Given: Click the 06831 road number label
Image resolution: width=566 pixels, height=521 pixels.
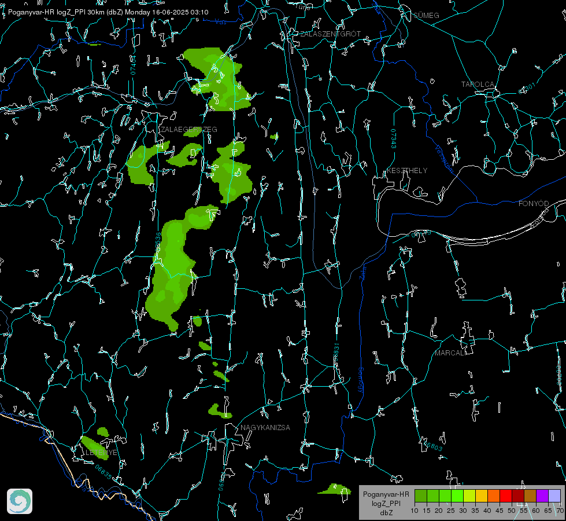Looking at the screenshot, I should pyautogui.click(x=336, y=353).
